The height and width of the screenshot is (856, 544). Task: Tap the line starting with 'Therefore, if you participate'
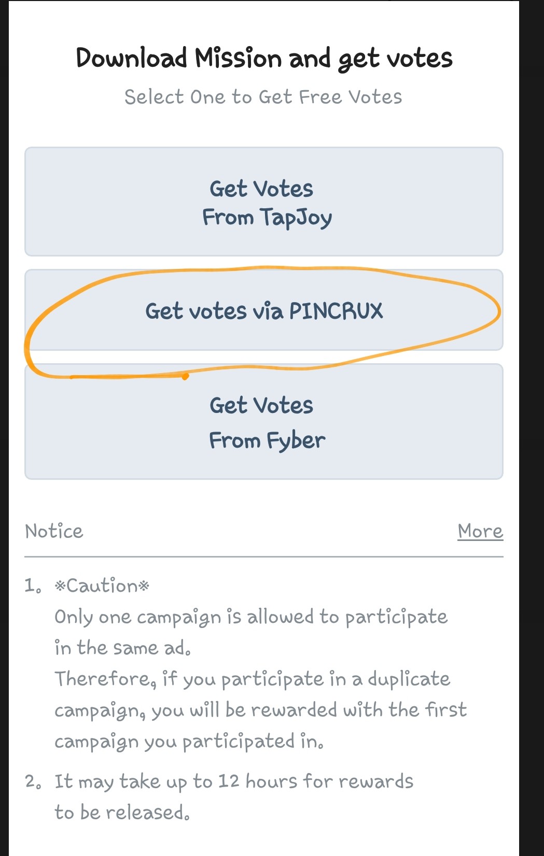(253, 679)
